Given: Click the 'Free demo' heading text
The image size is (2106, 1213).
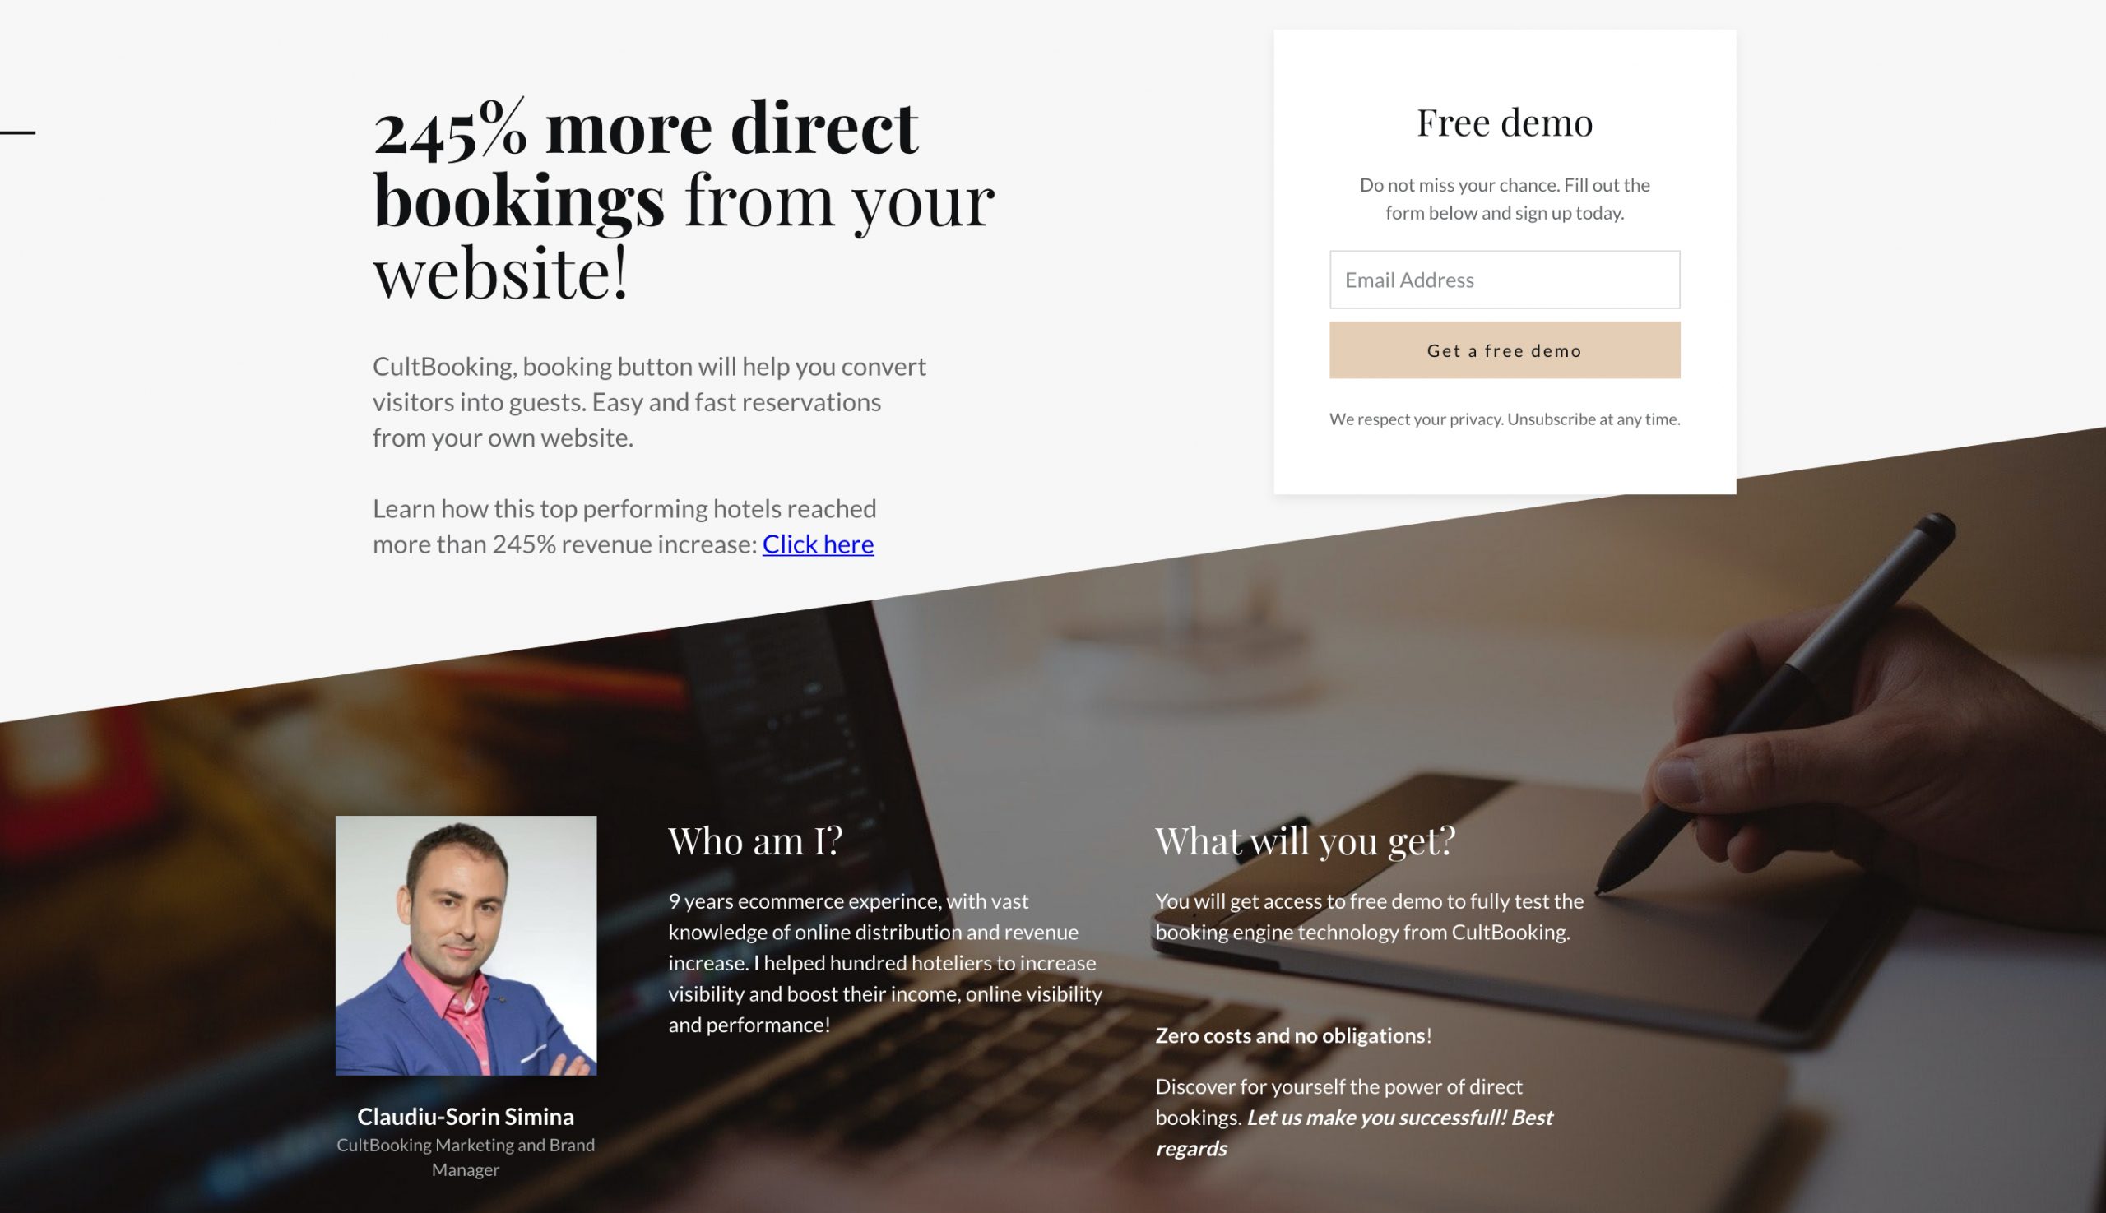Looking at the screenshot, I should tap(1505, 122).
